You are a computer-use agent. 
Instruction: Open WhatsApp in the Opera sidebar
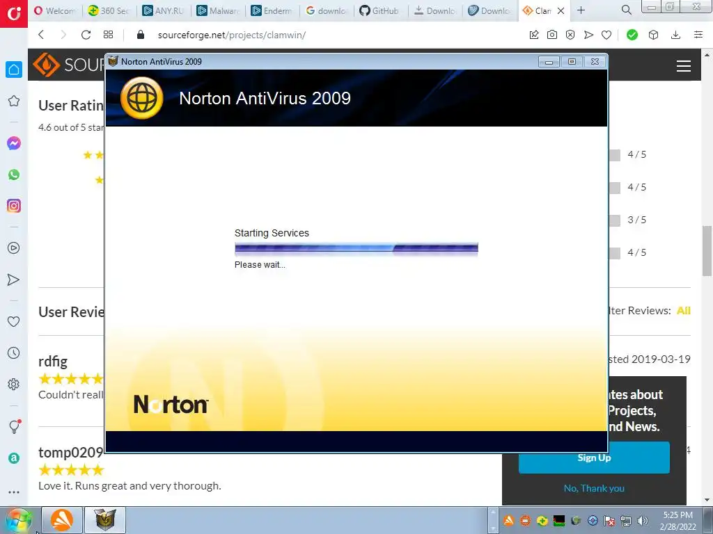(x=14, y=175)
